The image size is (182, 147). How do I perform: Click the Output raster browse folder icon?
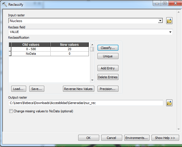[x=169, y=103]
